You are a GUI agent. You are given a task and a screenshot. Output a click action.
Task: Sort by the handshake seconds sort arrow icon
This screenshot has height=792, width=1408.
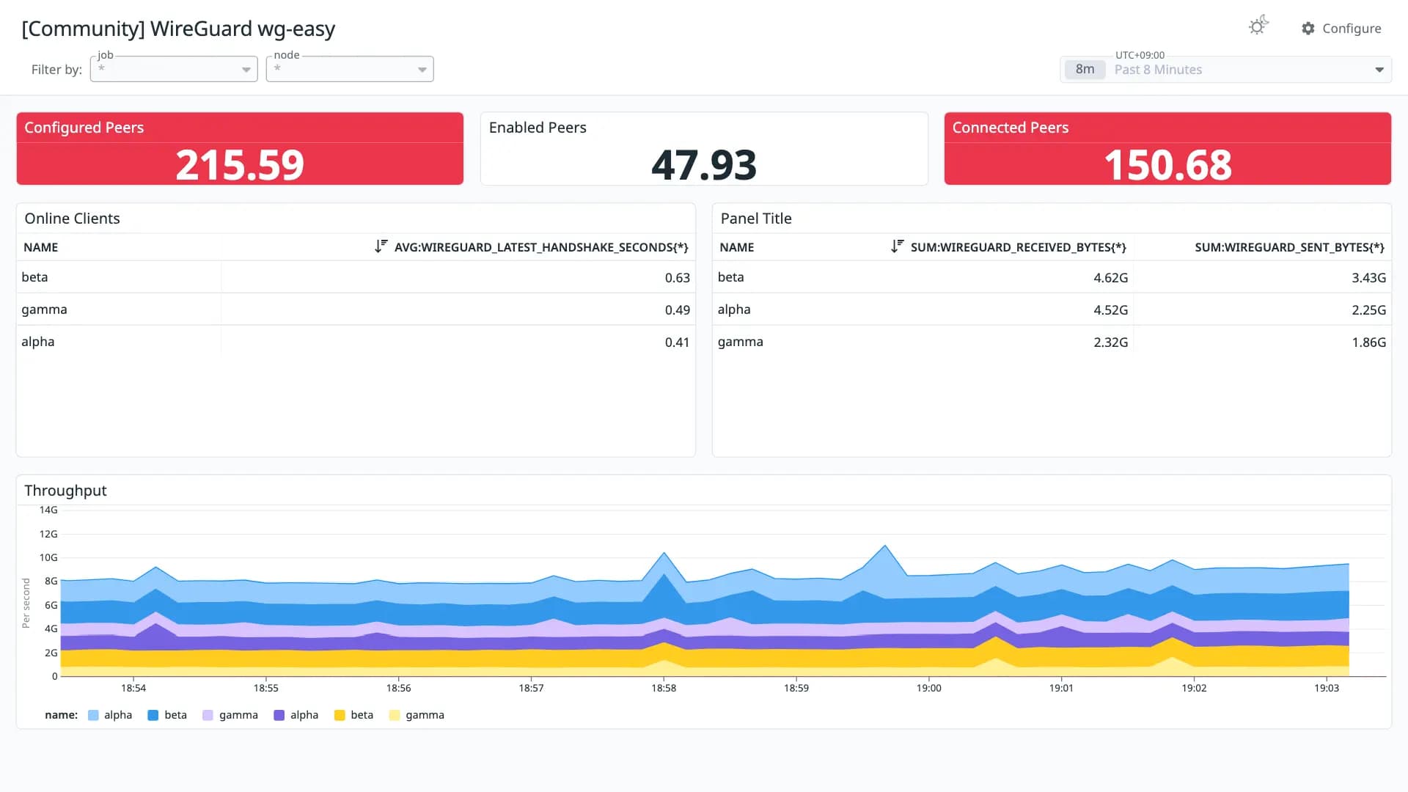point(381,246)
